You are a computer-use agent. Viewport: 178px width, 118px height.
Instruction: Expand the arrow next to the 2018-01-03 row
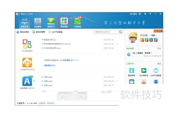coord(117,44)
